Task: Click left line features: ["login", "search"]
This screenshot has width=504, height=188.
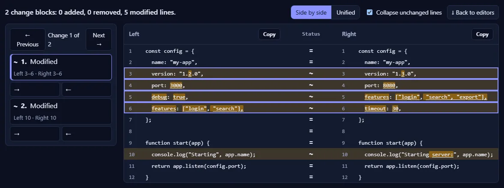Action: coord(198,109)
